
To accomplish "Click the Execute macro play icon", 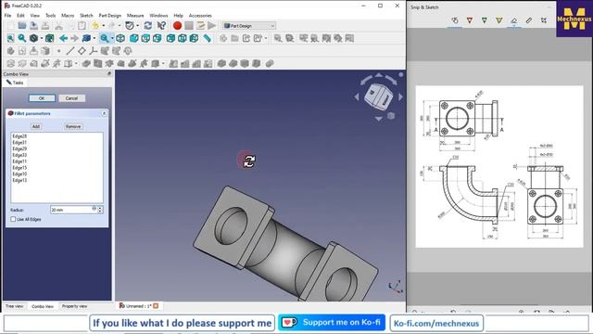I will [212, 26].
